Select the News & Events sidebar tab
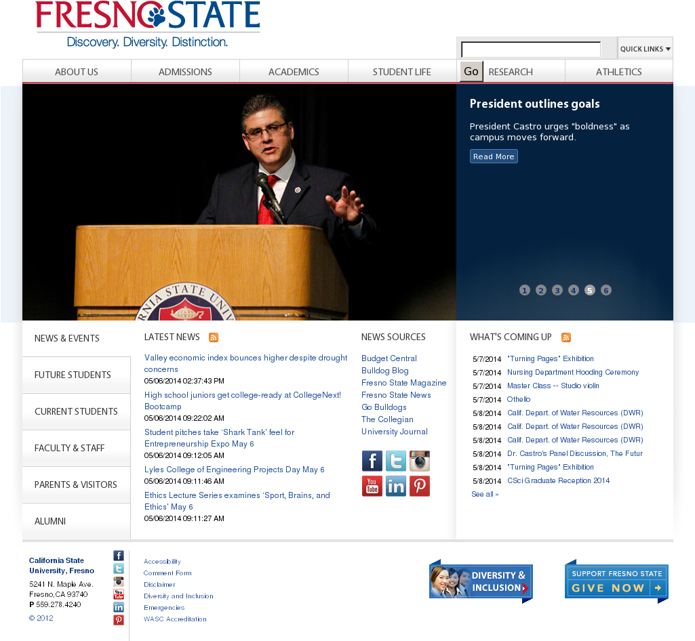The height and width of the screenshot is (641, 695). click(x=76, y=338)
